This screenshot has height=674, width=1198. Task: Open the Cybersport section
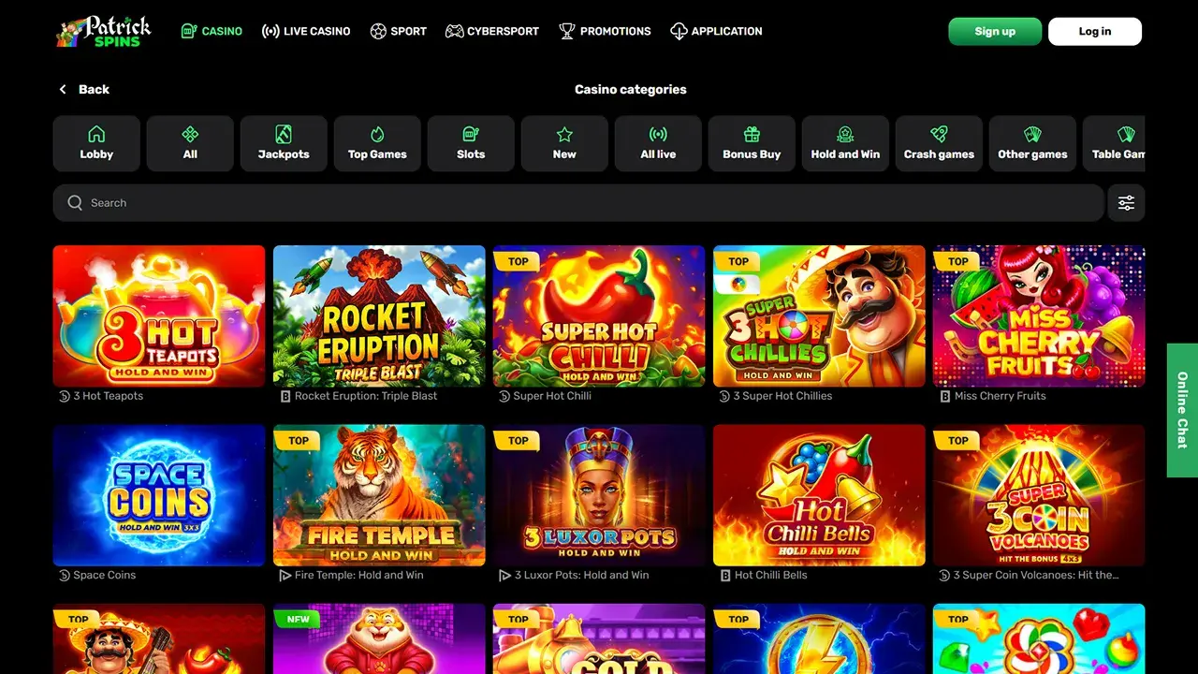[491, 31]
